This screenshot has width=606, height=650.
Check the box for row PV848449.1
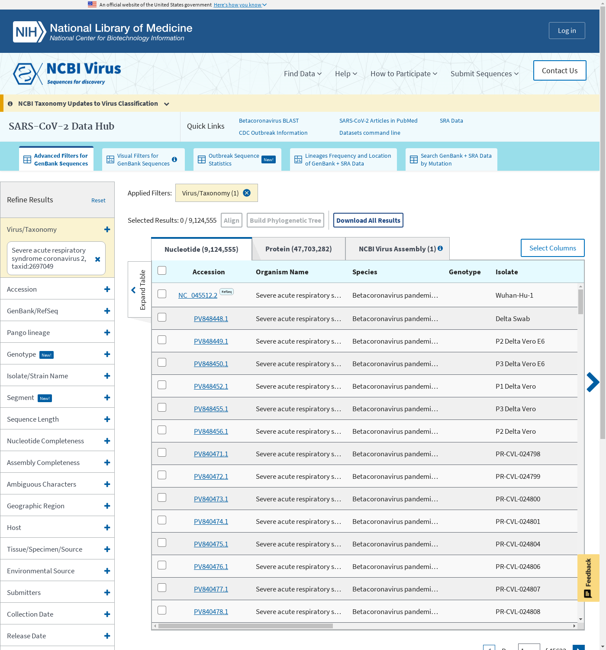162,340
